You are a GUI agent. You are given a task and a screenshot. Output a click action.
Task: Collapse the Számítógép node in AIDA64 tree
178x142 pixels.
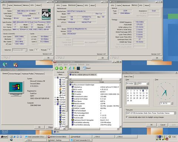point(55,77)
